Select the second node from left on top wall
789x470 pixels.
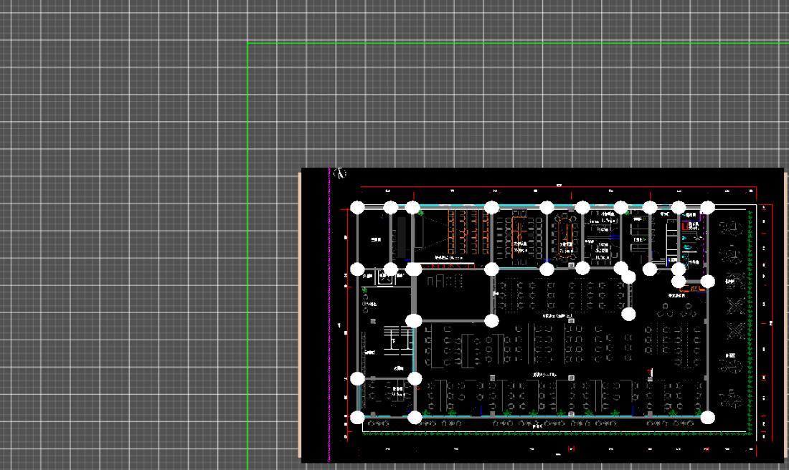390,208
